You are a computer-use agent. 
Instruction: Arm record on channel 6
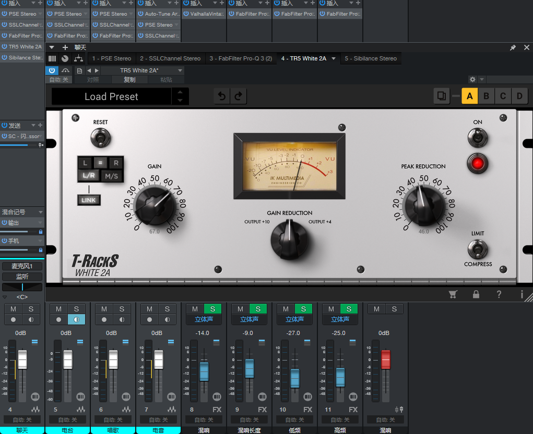click(104, 320)
